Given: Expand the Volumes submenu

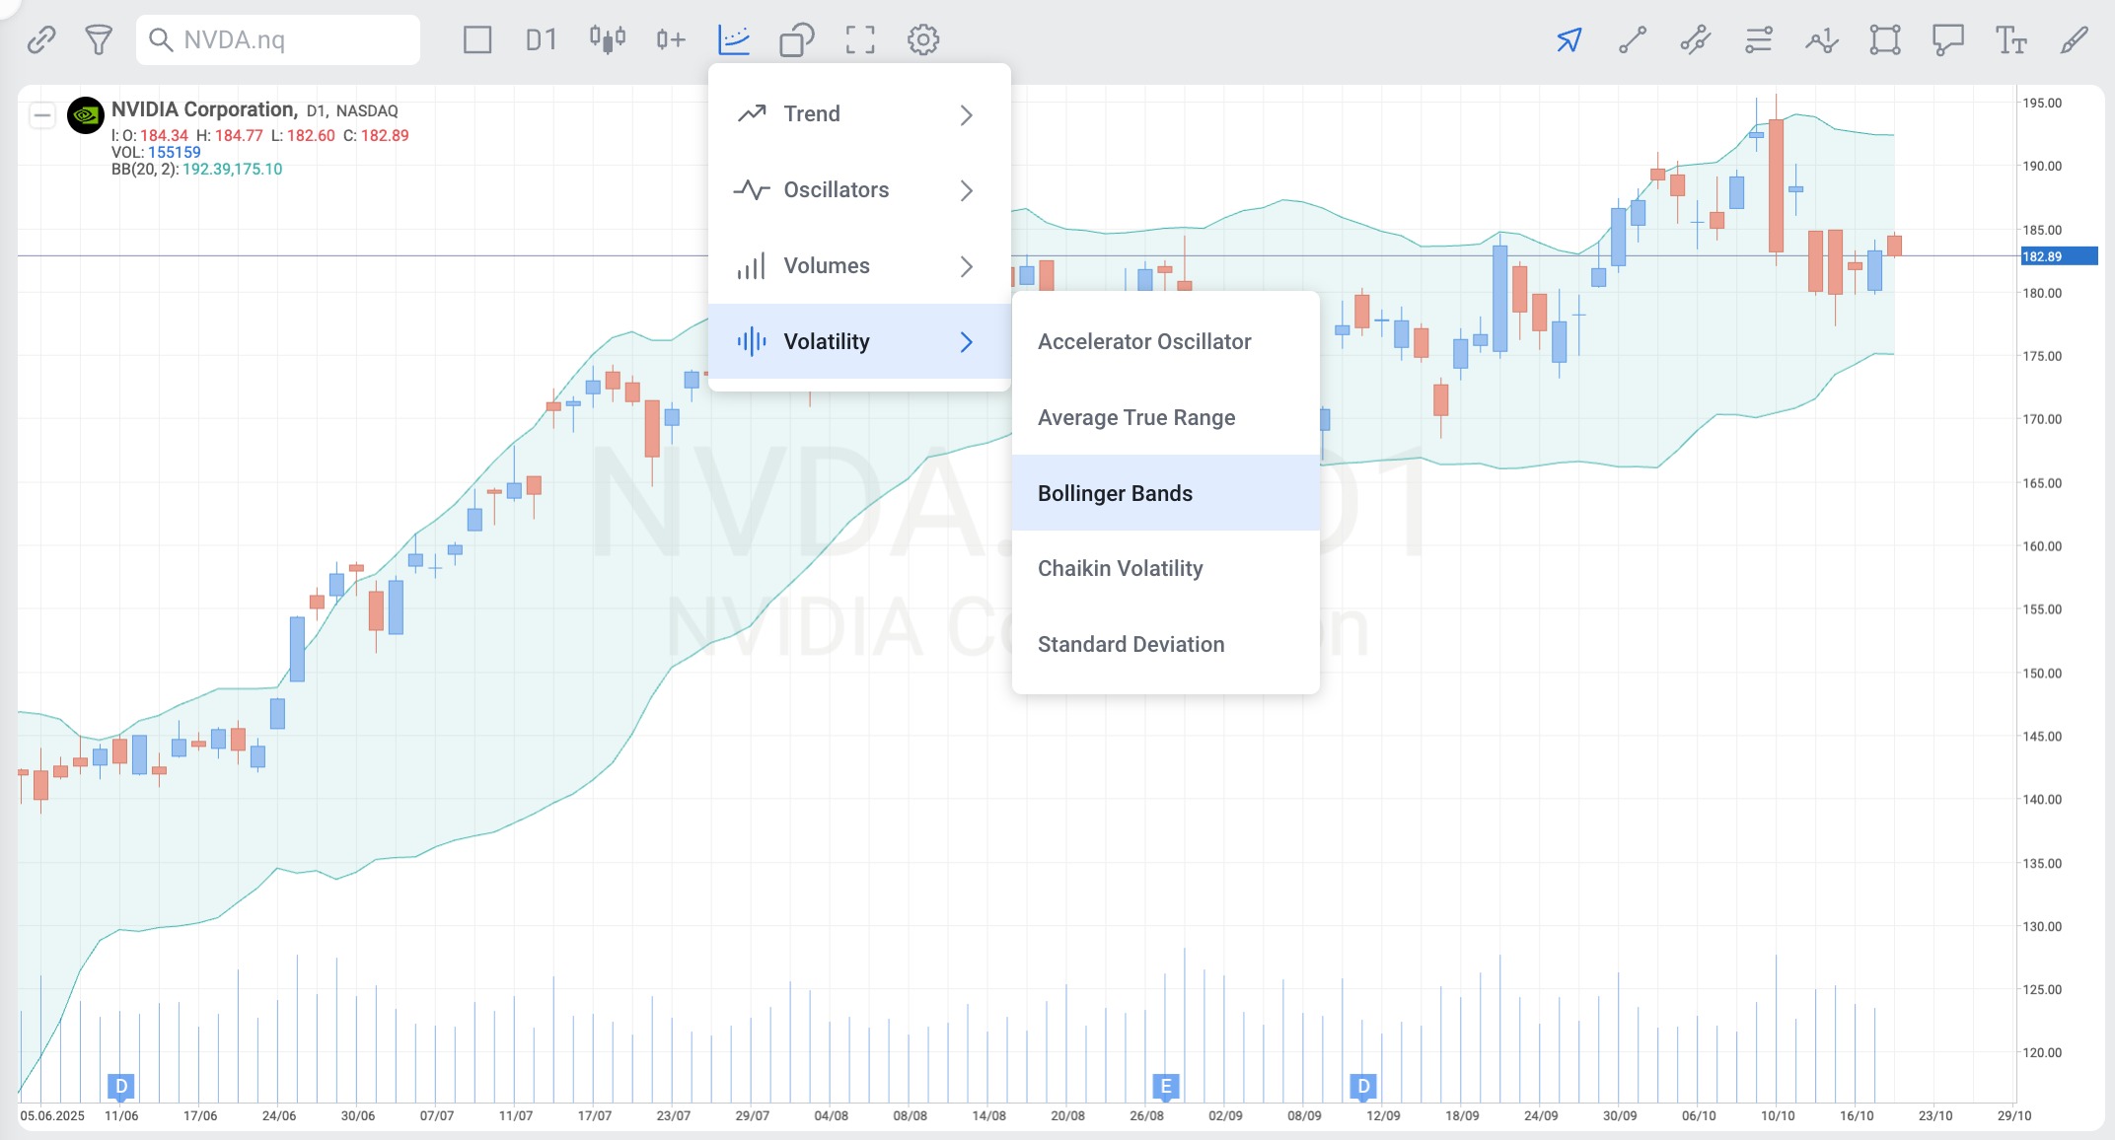Looking at the screenshot, I should tap(858, 266).
